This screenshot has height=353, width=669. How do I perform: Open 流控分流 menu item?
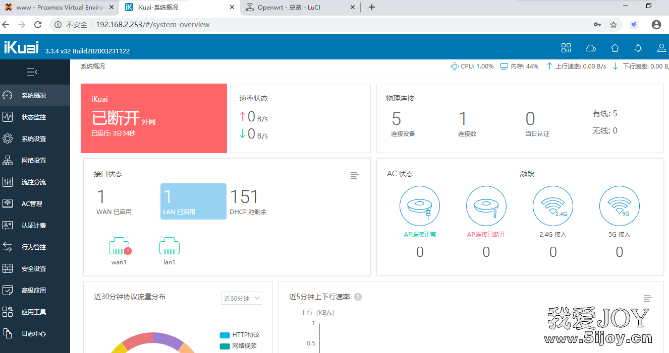[35, 182]
